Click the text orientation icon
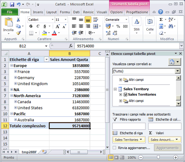 (90, 33)
